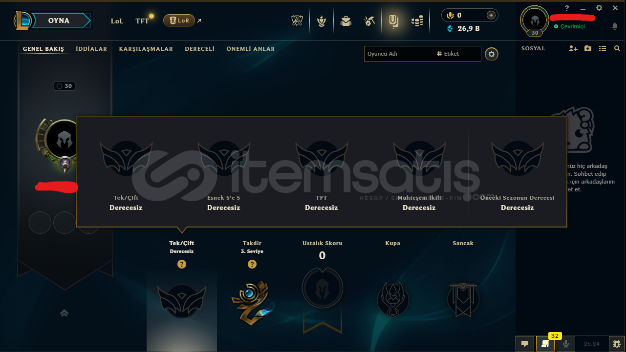Open the notifications bell
626x352 pixels.
[615, 26]
